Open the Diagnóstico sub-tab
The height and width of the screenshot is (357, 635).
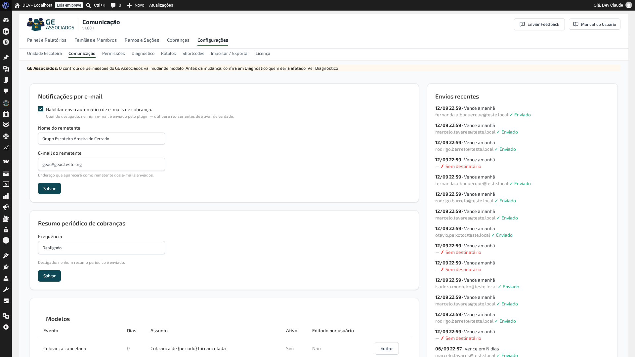point(143,53)
